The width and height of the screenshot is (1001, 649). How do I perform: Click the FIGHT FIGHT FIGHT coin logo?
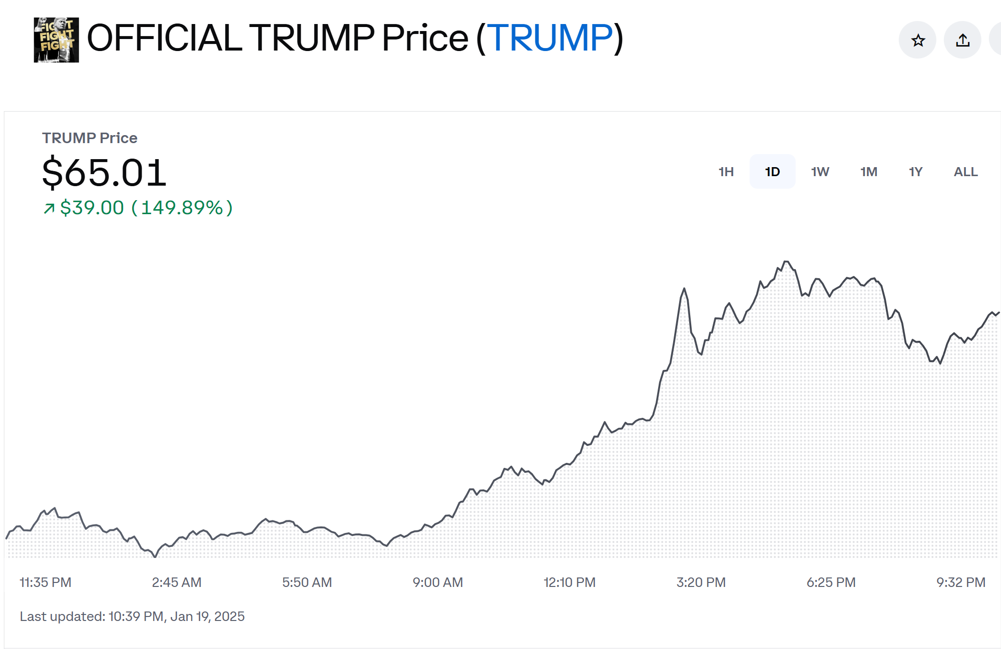[56, 40]
